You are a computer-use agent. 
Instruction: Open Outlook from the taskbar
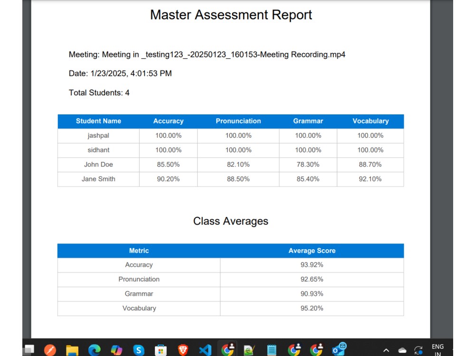pyautogui.click(x=339, y=349)
